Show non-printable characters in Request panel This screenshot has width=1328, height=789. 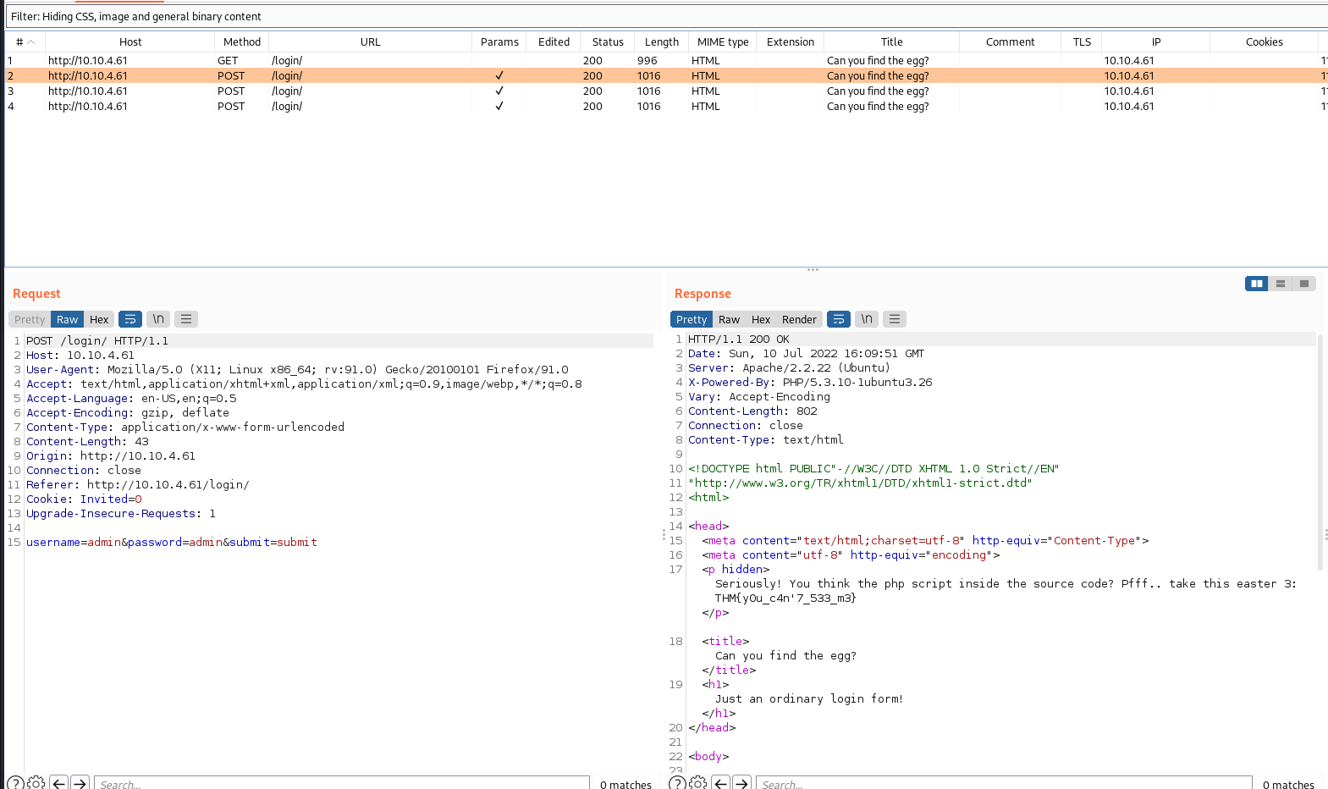click(158, 319)
